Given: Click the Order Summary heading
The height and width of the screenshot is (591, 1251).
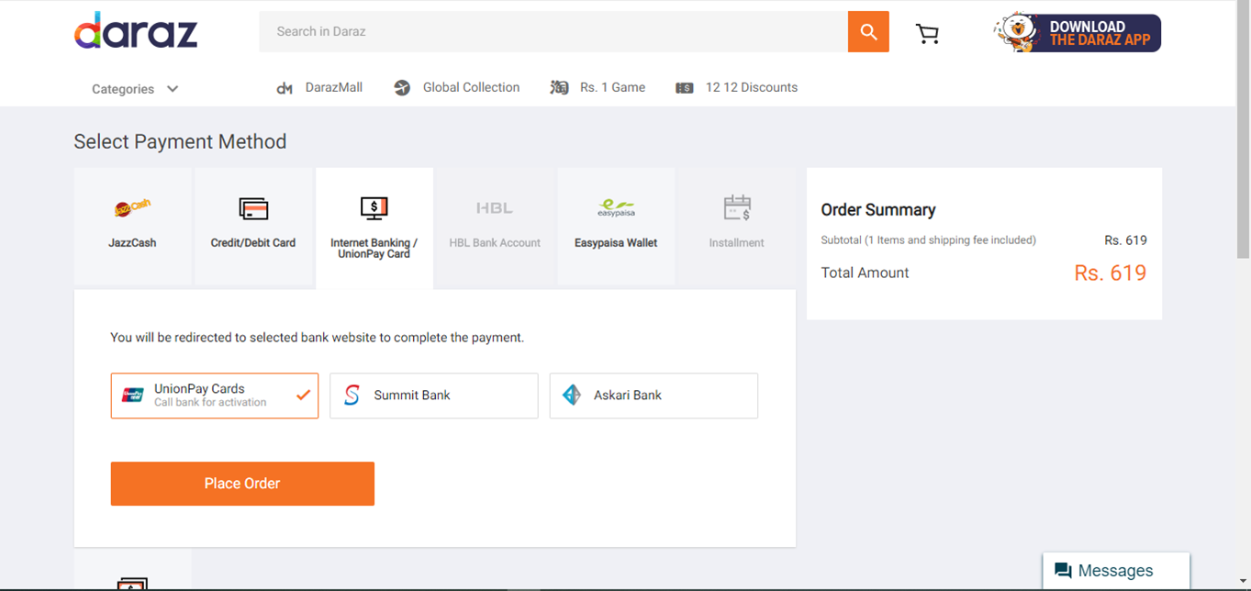Looking at the screenshot, I should (x=878, y=210).
